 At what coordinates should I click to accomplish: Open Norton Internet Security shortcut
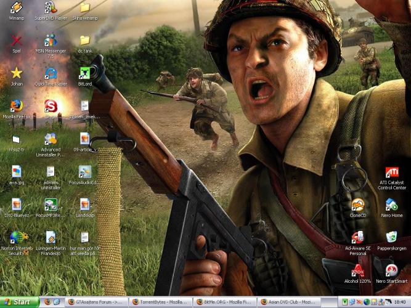(x=17, y=238)
